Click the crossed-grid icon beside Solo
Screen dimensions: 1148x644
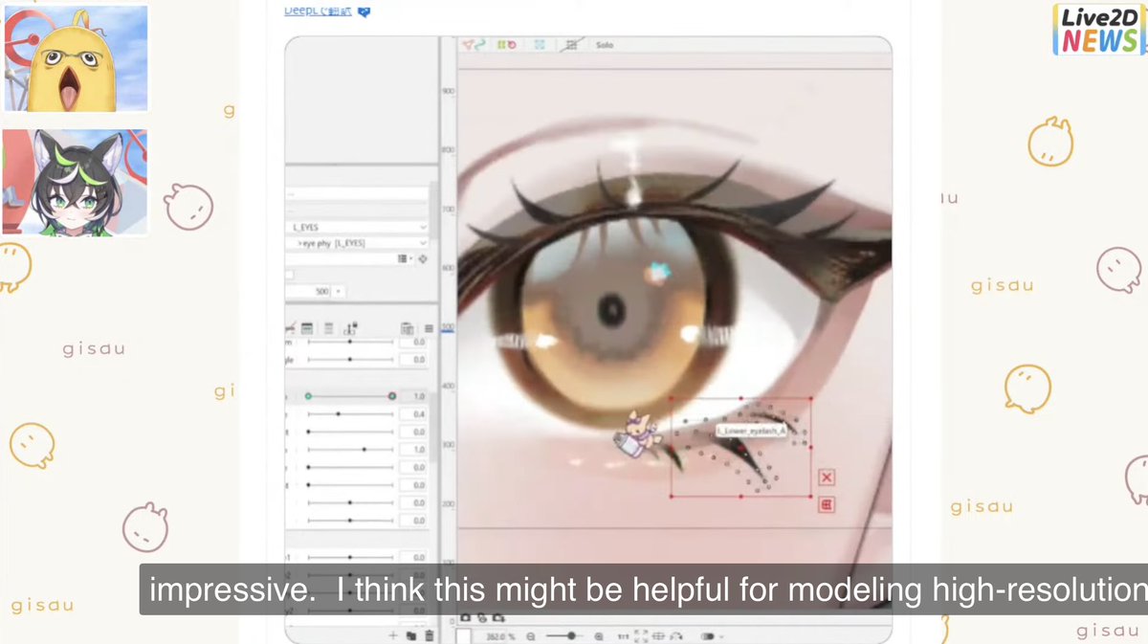pyautogui.click(x=572, y=44)
